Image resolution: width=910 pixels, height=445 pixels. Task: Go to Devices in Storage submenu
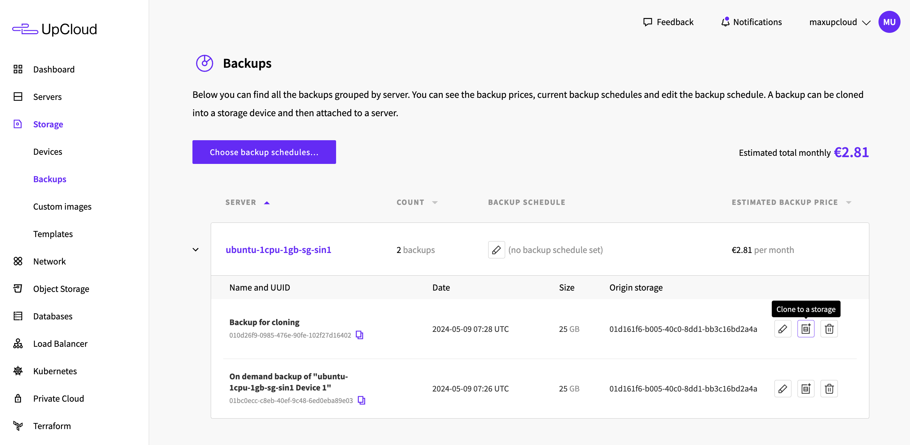(x=48, y=151)
